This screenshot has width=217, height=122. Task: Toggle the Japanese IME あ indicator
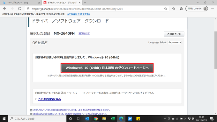pyautogui.click(x=193, y=118)
